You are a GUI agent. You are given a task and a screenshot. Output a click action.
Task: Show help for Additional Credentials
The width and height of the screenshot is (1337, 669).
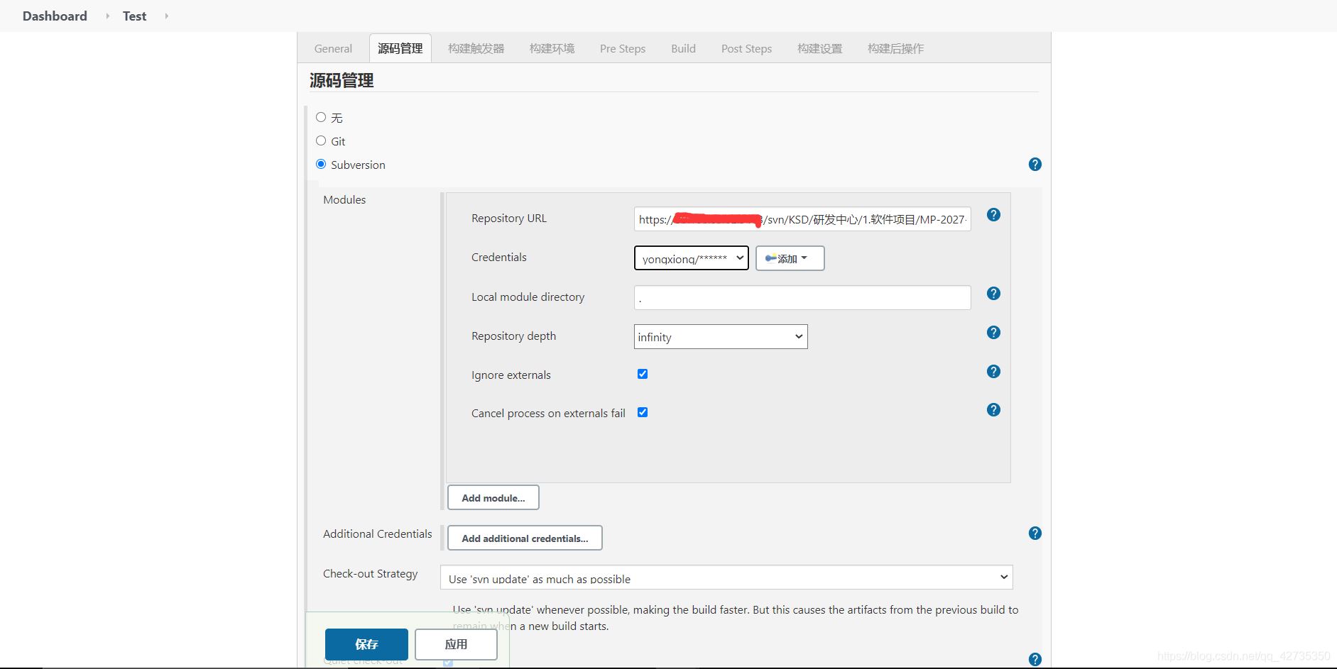pos(1035,533)
